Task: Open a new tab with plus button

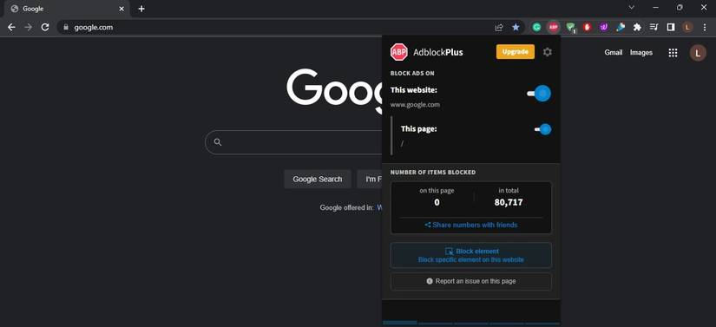Action: pyautogui.click(x=141, y=9)
